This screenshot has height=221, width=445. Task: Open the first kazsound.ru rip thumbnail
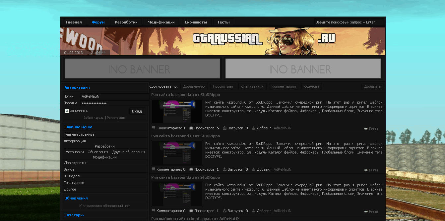(177, 111)
